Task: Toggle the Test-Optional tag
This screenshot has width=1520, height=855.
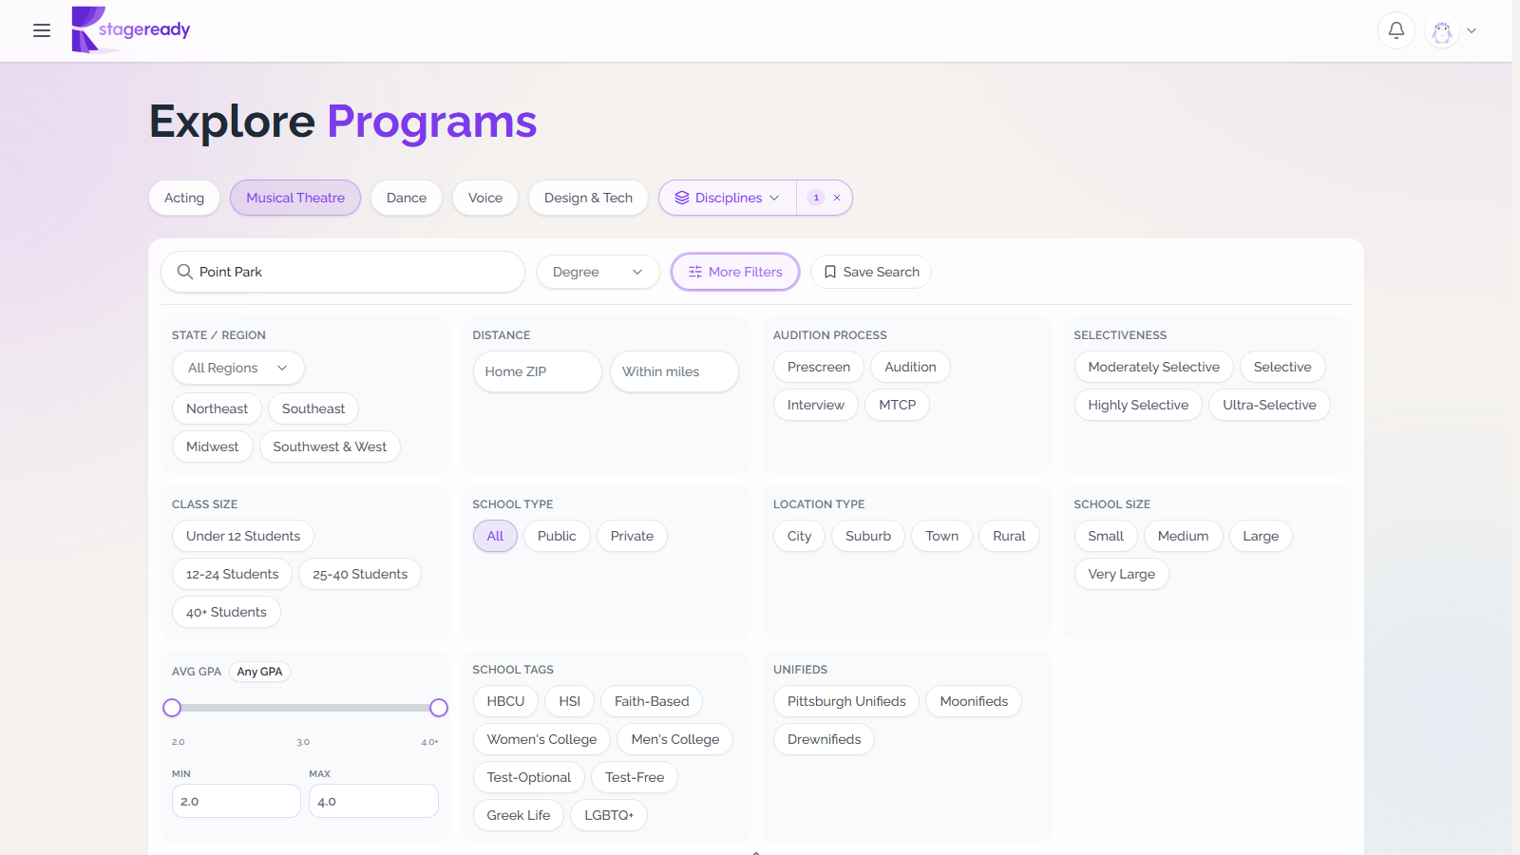Action: point(529,777)
